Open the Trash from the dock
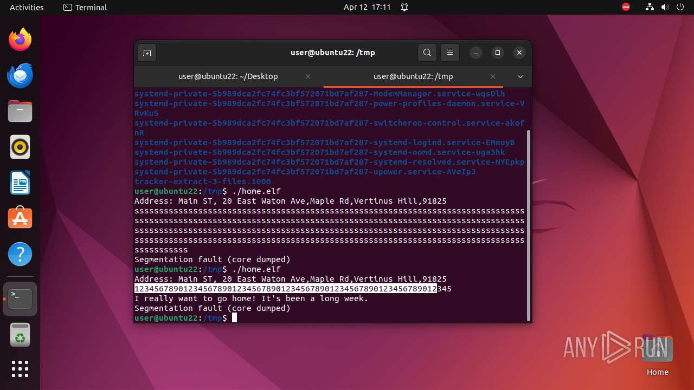694x390 pixels. [x=20, y=335]
